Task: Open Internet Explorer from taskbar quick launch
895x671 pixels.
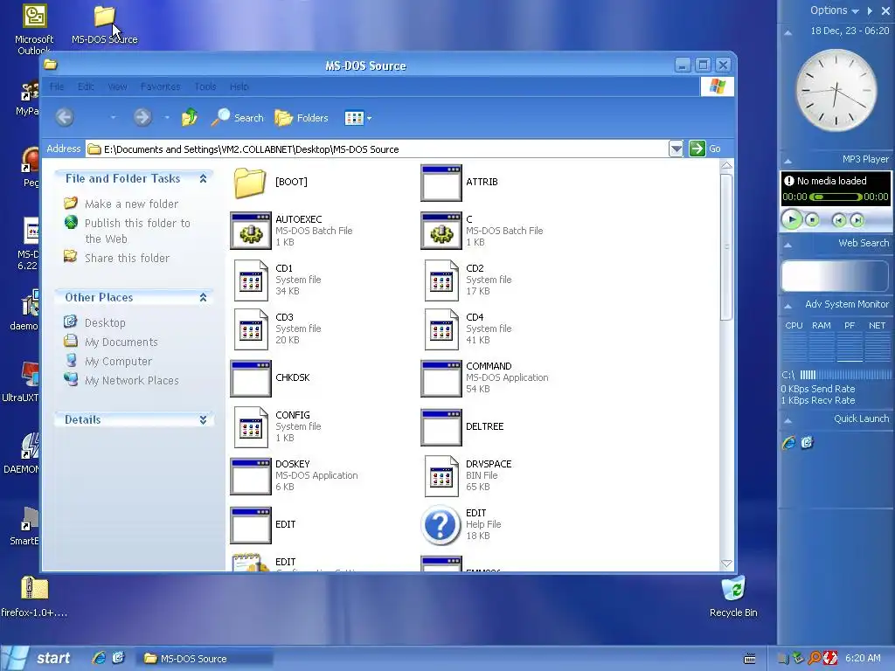Action: (99, 658)
